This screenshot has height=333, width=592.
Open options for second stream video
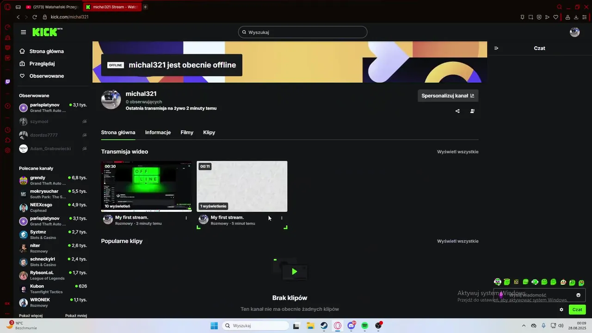click(282, 218)
